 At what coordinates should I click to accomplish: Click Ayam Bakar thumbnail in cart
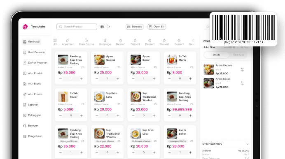tap(209, 83)
